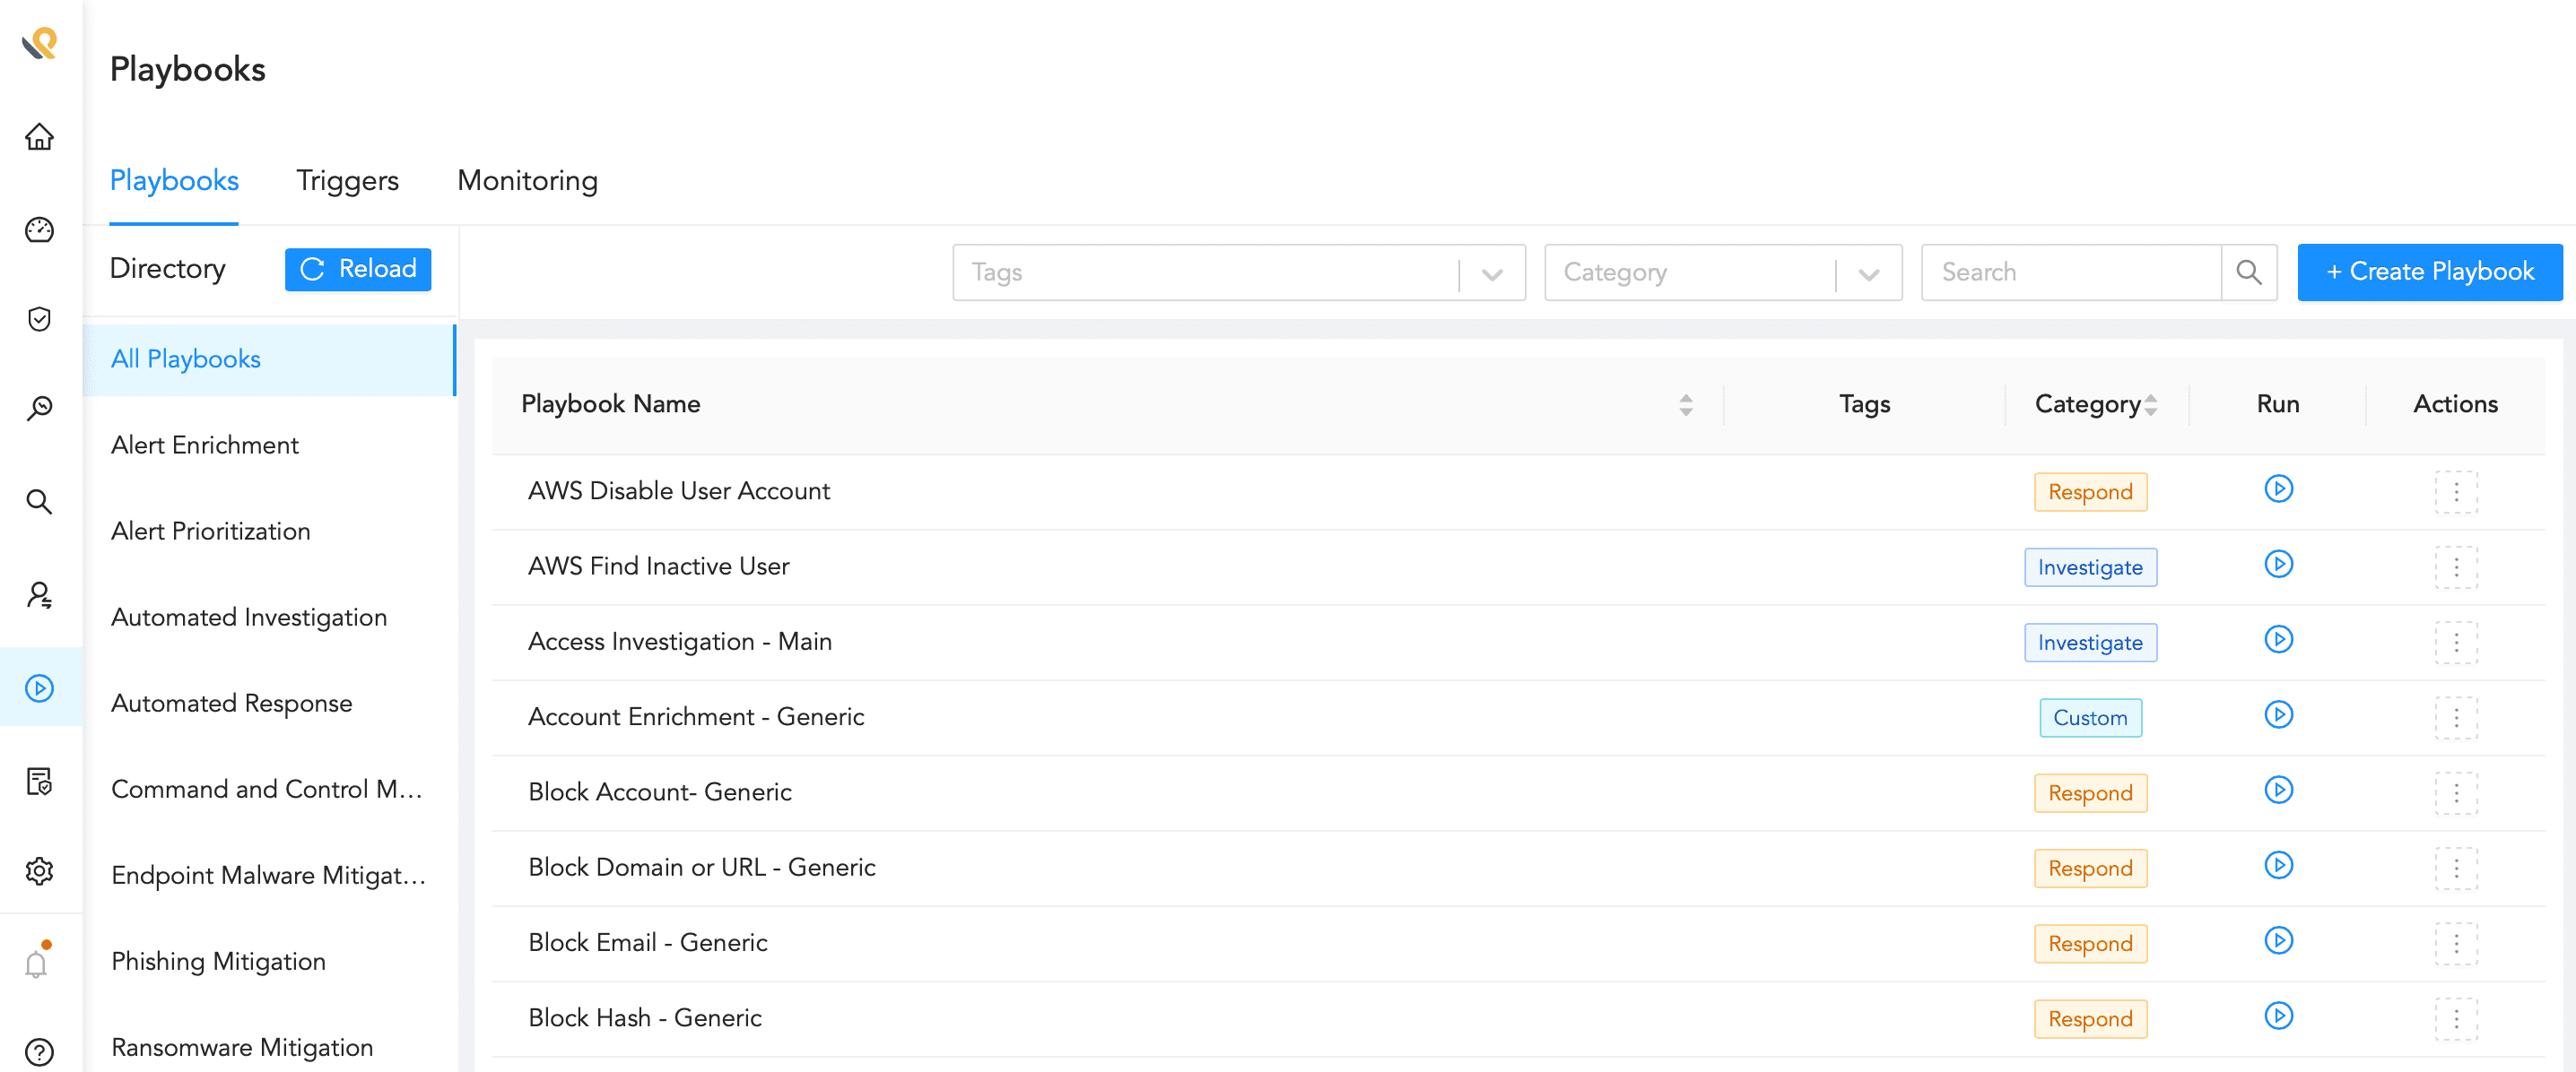
Task: Sort by the Playbook Name column
Action: (x=1685, y=404)
